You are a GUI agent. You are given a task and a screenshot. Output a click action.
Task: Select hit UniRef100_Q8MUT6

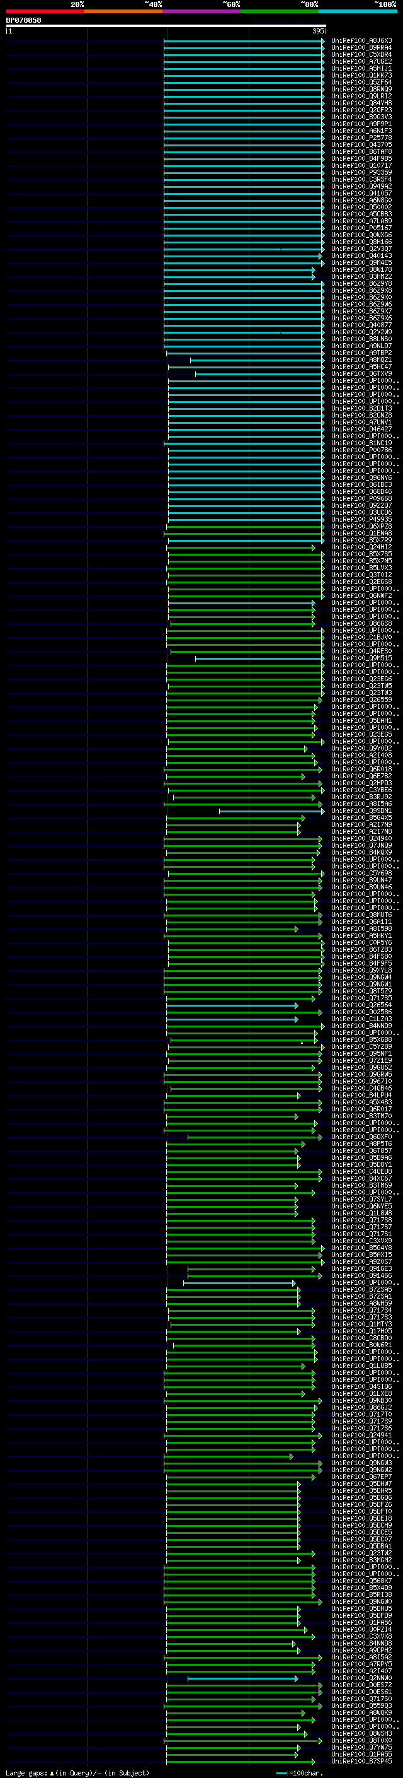tap(361, 915)
